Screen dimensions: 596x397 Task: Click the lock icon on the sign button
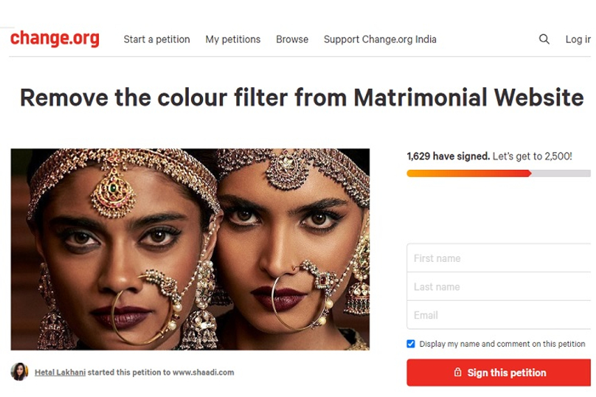[458, 373]
